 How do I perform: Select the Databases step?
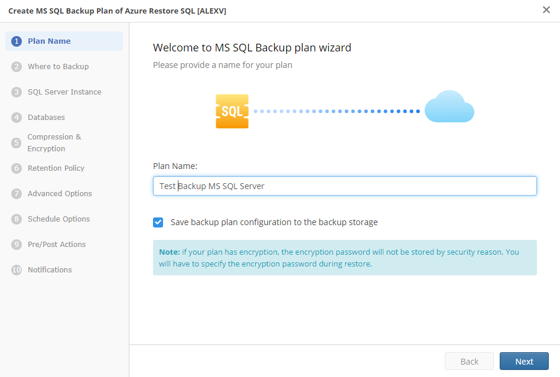tap(46, 118)
